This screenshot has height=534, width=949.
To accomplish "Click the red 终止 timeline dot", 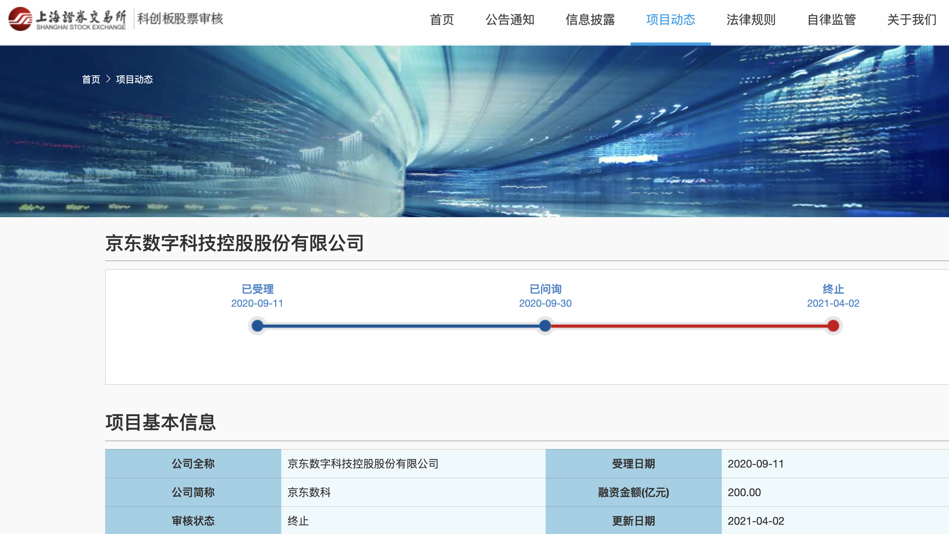I will point(833,326).
